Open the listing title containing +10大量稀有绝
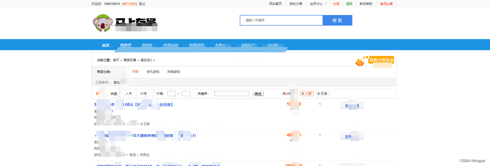The image size is (490, 166). click(x=145, y=135)
